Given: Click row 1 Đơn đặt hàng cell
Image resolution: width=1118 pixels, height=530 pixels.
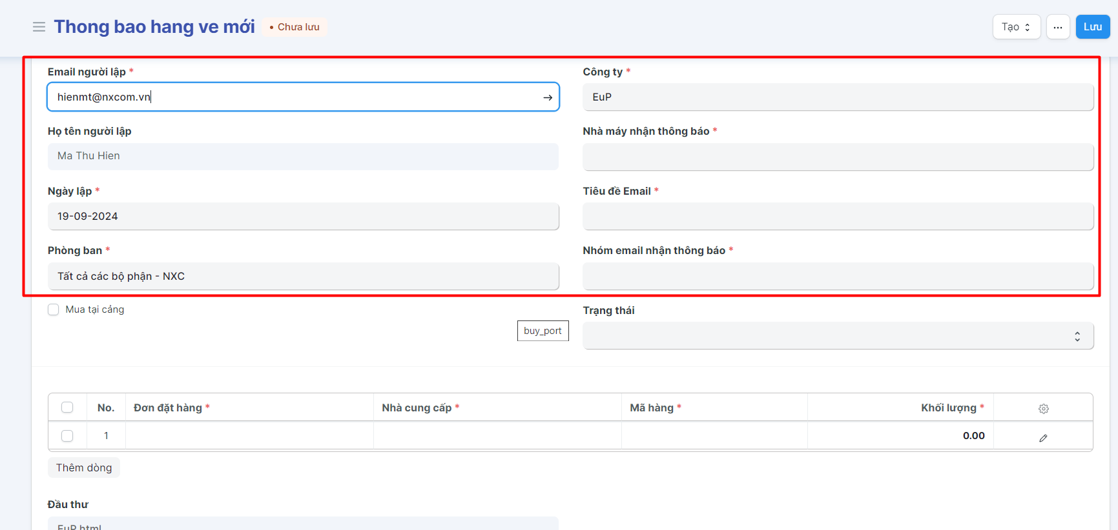Looking at the screenshot, I should (x=249, y=436).
